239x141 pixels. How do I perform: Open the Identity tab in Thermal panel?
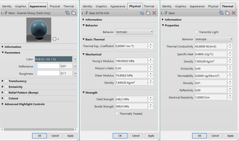(167, 6)
